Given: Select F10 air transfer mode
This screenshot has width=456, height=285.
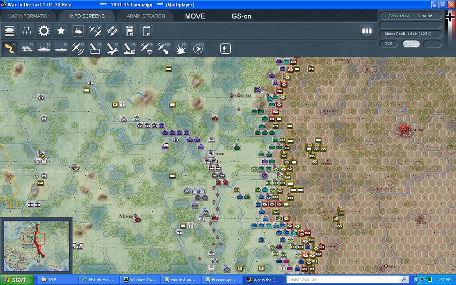Looking at the screenshot, I should 164,48.
